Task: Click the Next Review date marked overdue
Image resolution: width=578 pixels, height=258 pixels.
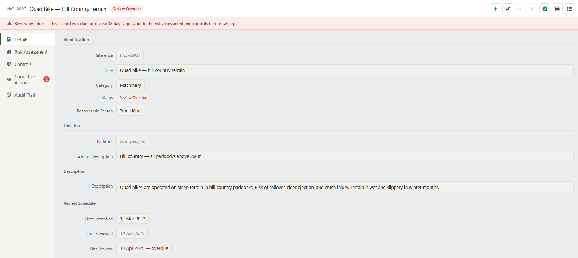Action: click(x=144, y=248)
